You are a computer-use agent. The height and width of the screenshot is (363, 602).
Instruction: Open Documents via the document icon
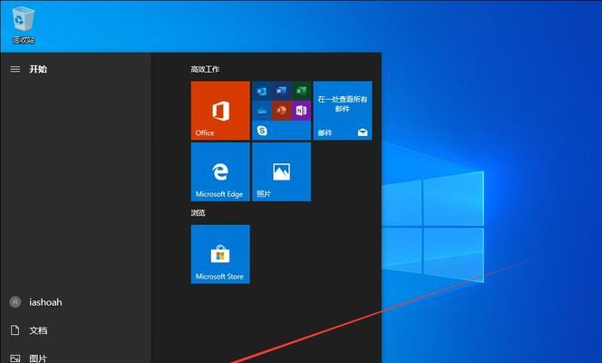pos(15,330)
